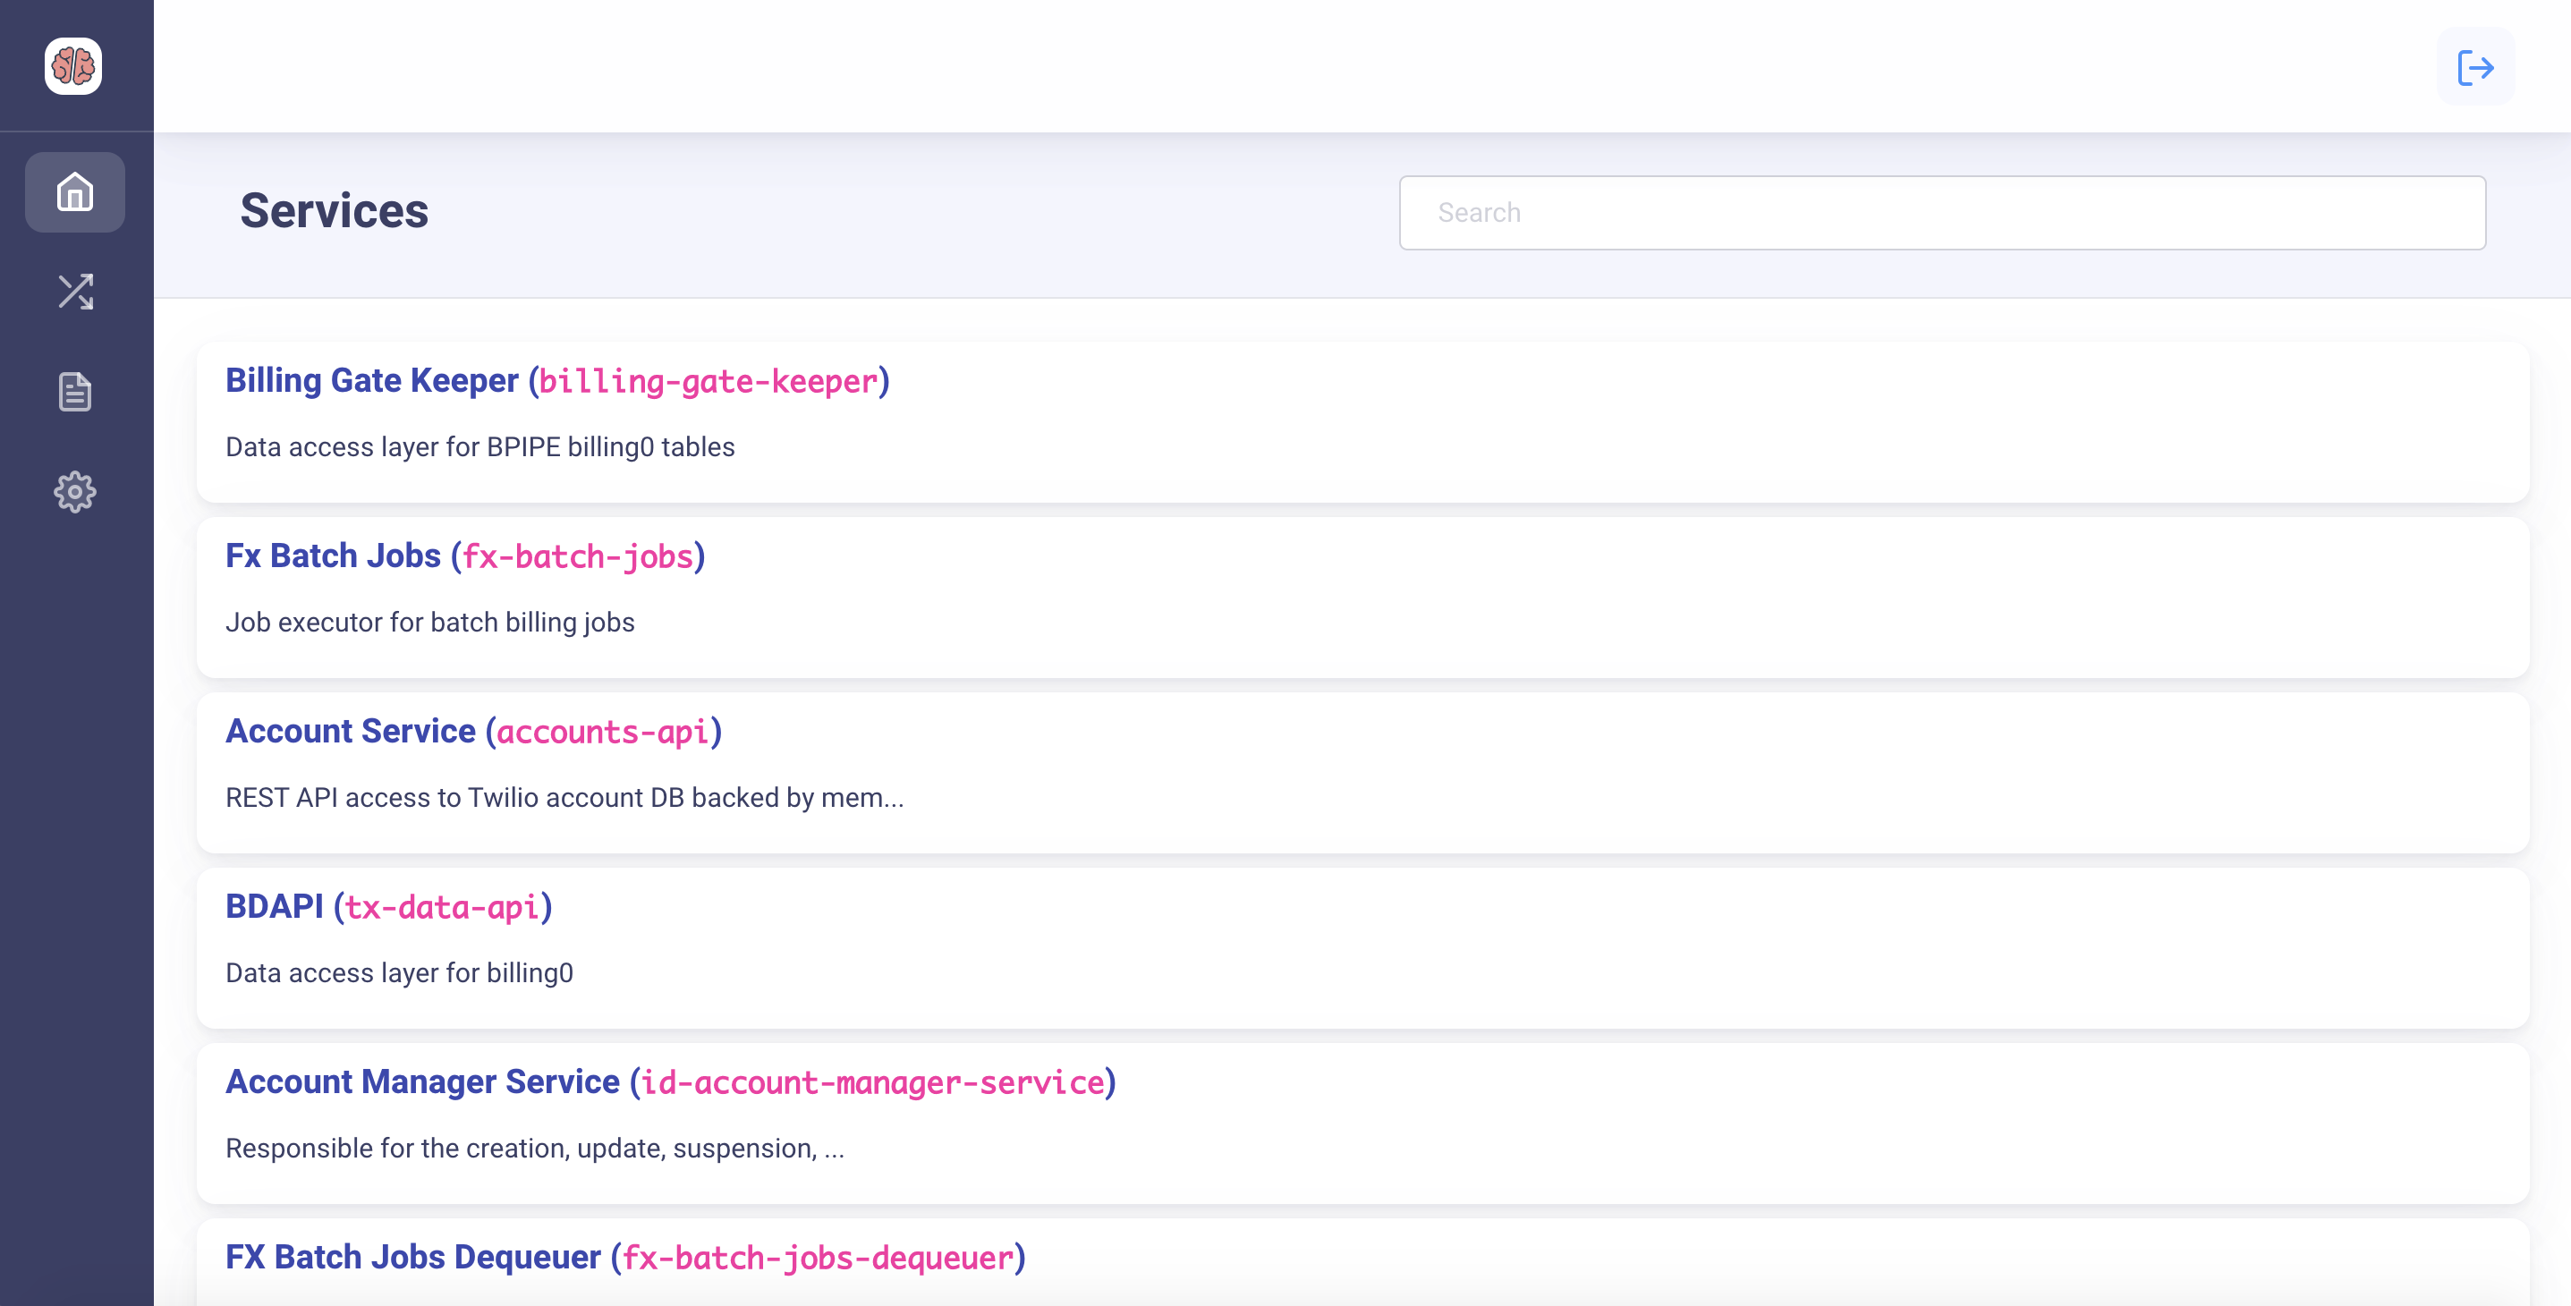Click 'Data access layer for billing0' description

click(x=399, y=972)
